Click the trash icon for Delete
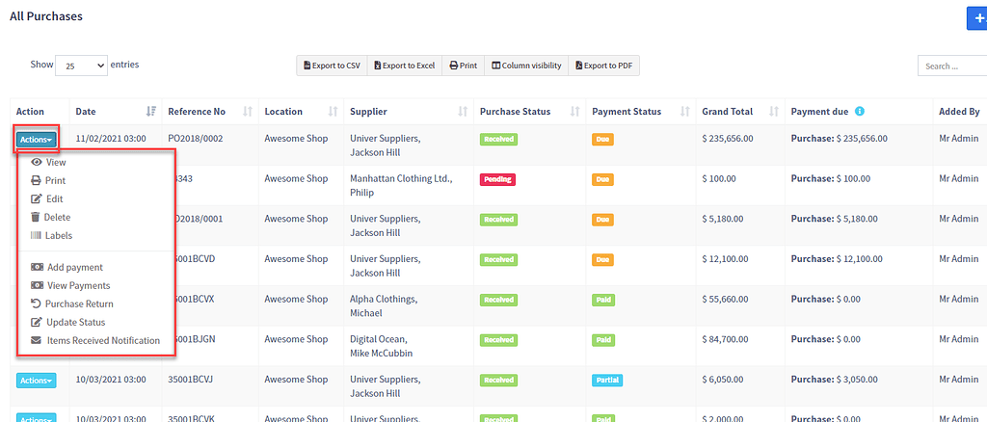Viewport: 987px width, 422px height. [36, 217]
